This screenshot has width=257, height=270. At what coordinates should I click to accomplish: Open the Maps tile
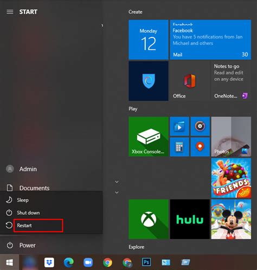200,147
